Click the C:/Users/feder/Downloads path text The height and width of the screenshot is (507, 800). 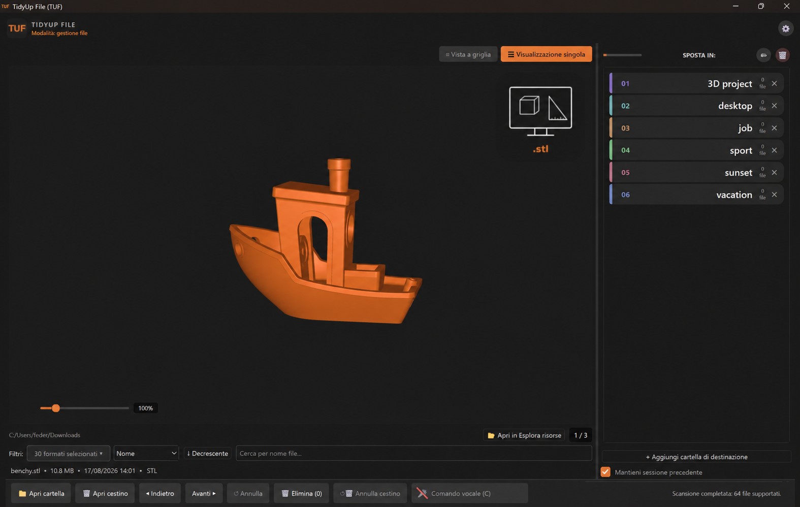(45, 435)
